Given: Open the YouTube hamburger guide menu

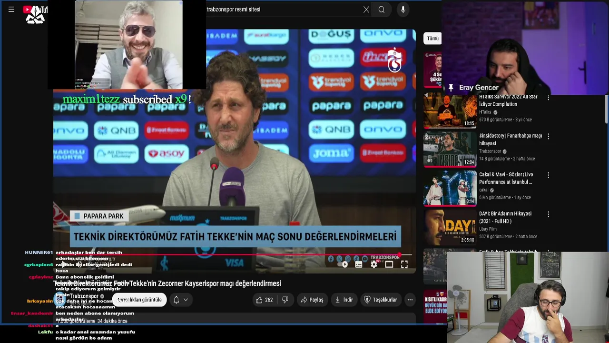Looking at the screenshot, I should 11,9.
